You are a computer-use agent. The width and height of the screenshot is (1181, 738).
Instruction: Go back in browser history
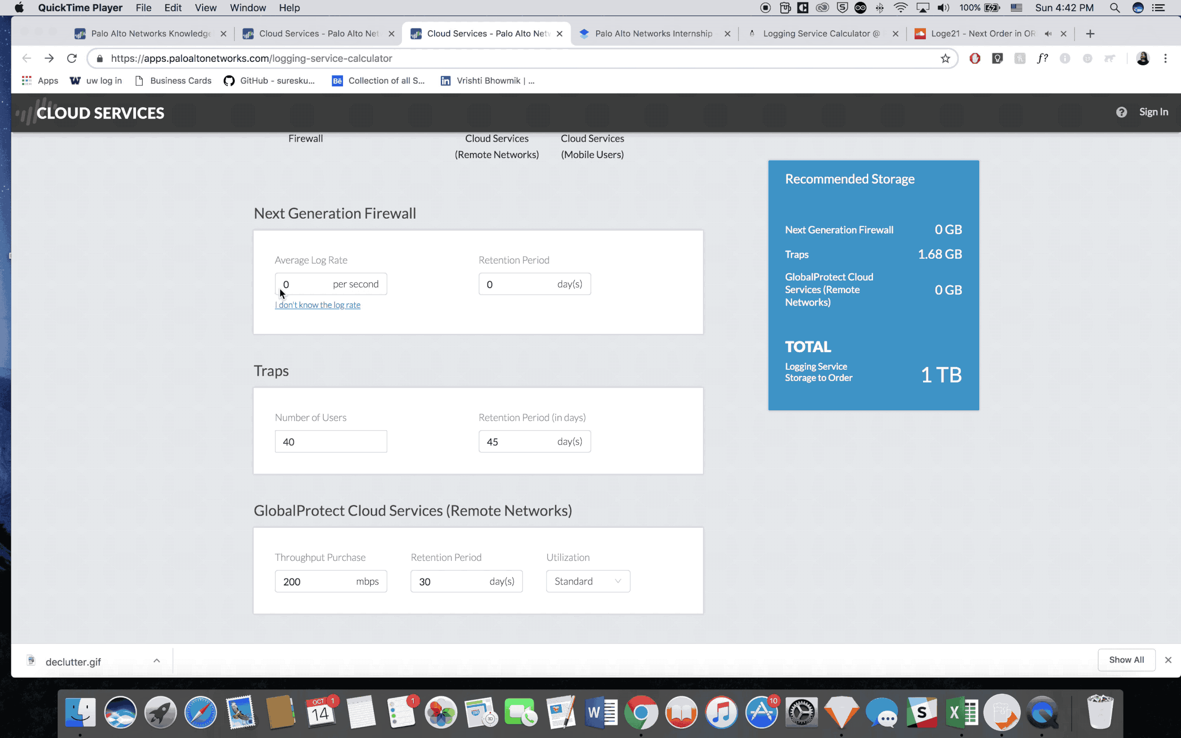[26, 59]
